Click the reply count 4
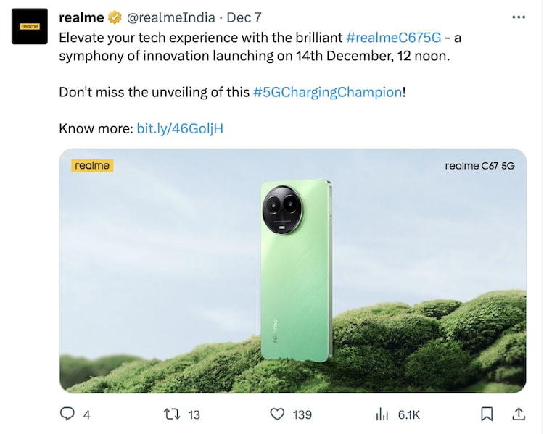Viewport: 544px width, 434px height. pyautogui.click(x=87, y=414)
